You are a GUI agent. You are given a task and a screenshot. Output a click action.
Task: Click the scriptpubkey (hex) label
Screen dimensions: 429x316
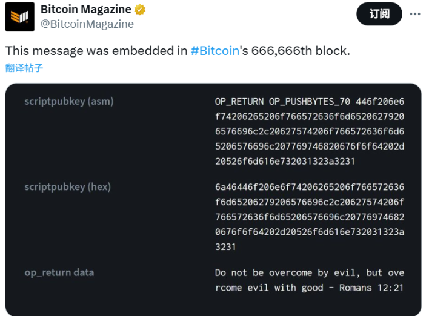68,187
